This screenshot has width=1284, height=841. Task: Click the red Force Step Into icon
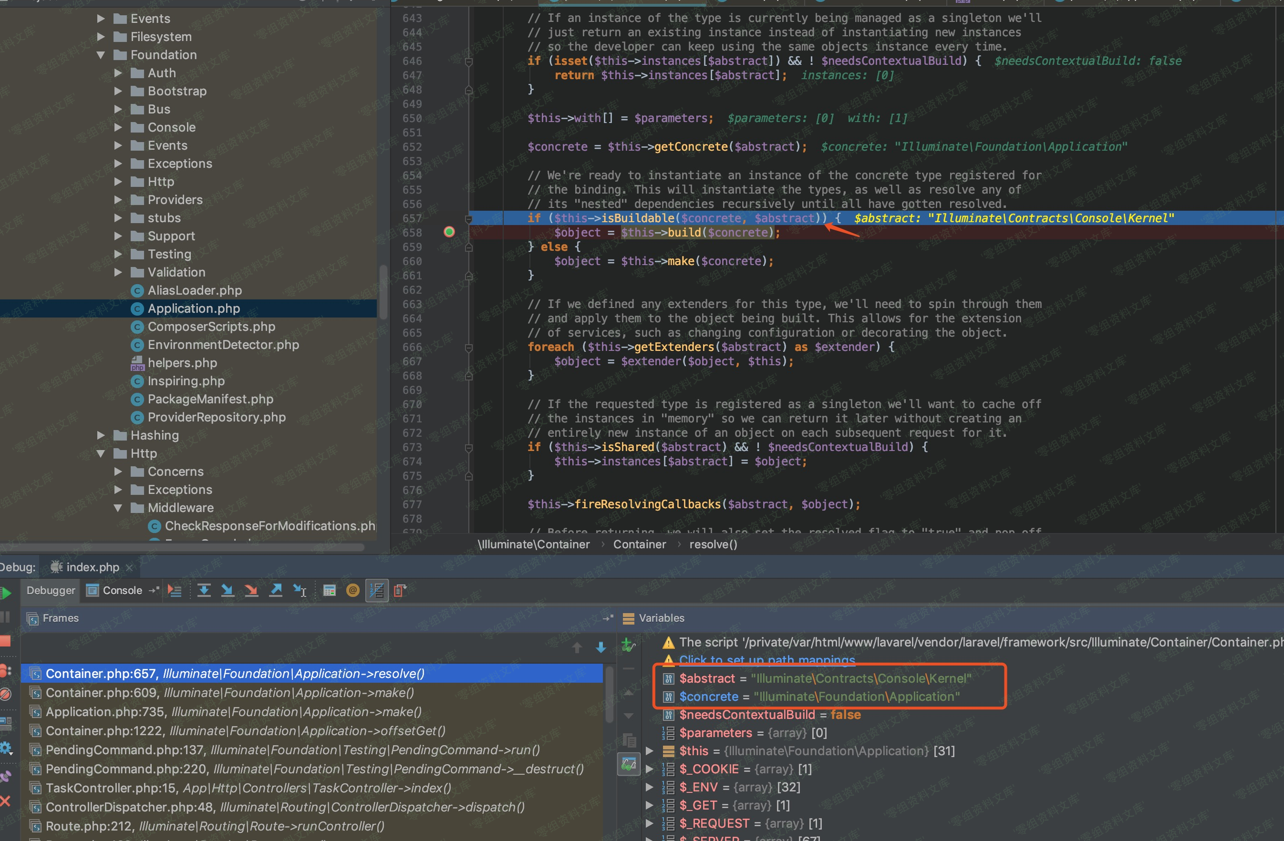click(251, 590)
